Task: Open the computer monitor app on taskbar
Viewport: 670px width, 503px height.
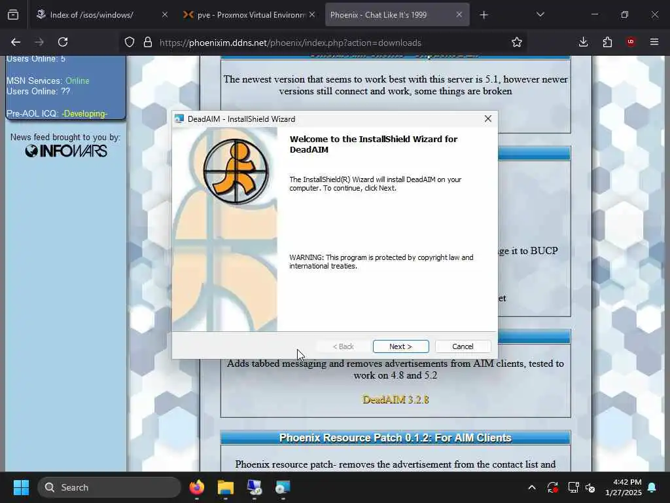Action: coord(255,487)
